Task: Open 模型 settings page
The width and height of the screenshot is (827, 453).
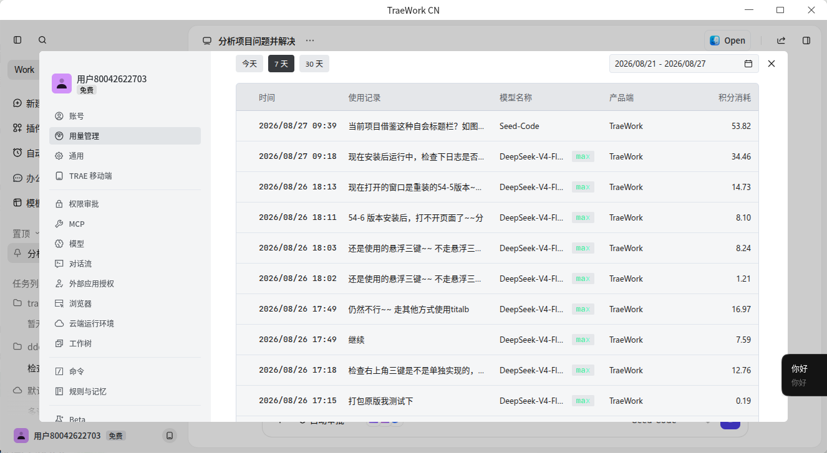Action: (125, 244)
